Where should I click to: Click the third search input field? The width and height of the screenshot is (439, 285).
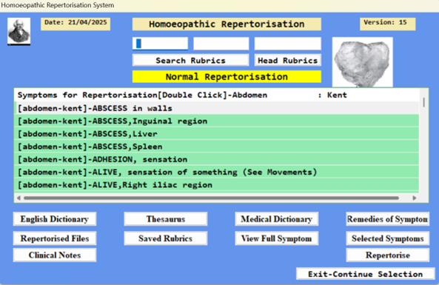pos(288,44)
